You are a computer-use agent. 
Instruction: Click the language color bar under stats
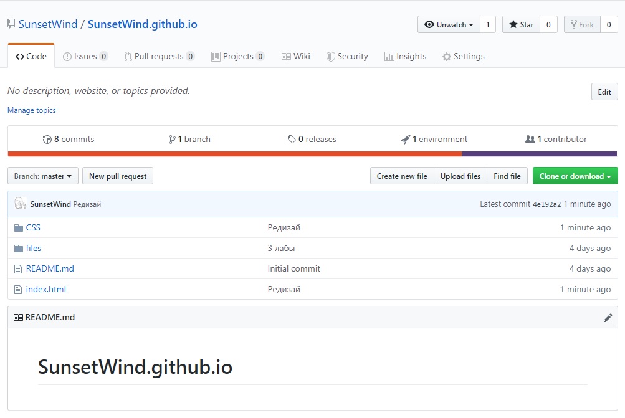(312, 154)
